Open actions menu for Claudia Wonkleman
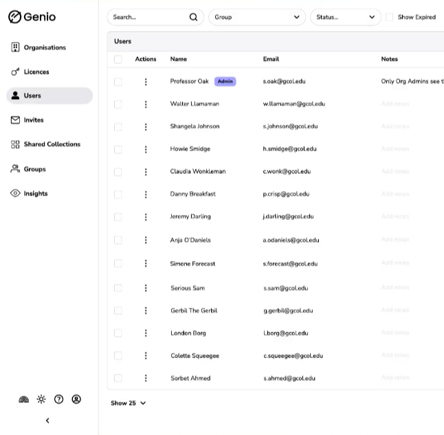This screenshot has height=435, width=444. 146,172
